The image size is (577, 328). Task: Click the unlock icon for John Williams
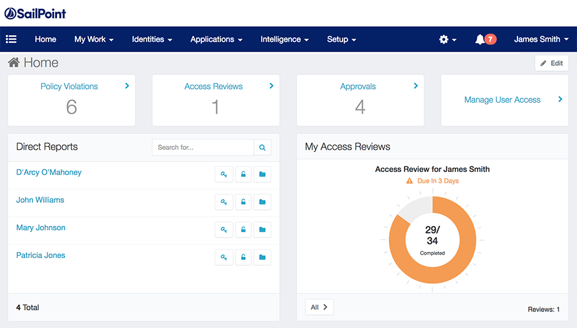click(243, 202)
